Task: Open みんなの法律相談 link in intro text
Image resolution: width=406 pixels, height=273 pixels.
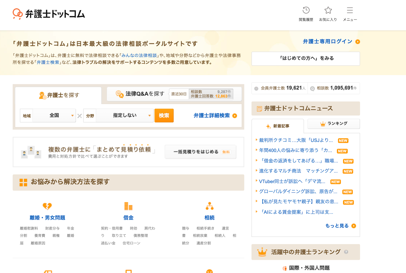Action: point(139,55)
